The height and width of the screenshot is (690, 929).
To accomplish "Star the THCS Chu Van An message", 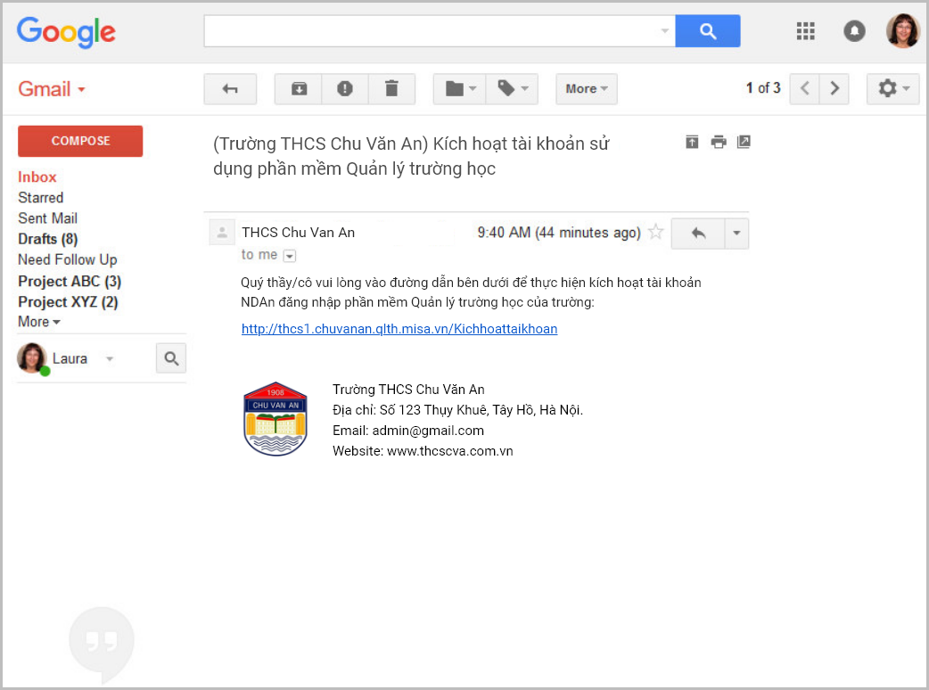I will (x=655, y=232).
